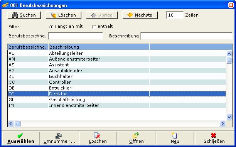
Task: Open selected entry with Öffnen folder icon
Action: (137, 138)
